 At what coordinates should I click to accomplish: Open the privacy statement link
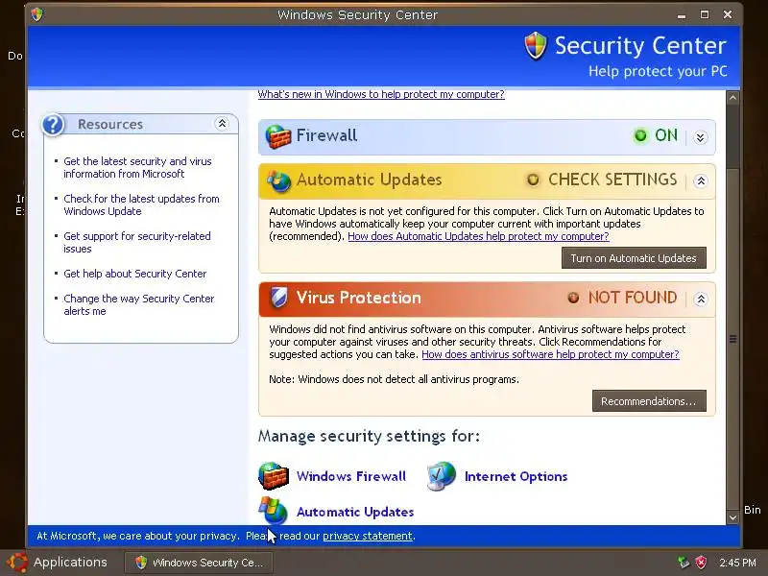point(368,536)
